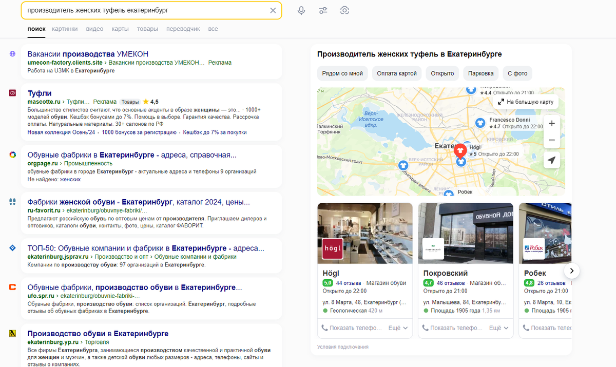
Task: Expand Ещё menu on Högl card
Action: coord(398,328)
